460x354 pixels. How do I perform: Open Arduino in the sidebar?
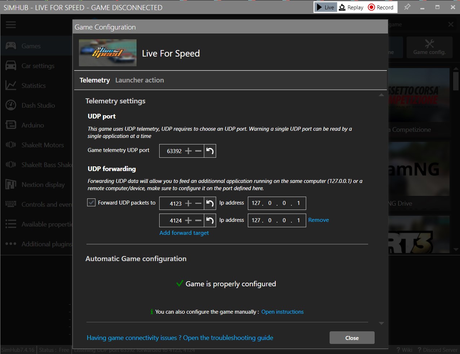click(36, 125)
